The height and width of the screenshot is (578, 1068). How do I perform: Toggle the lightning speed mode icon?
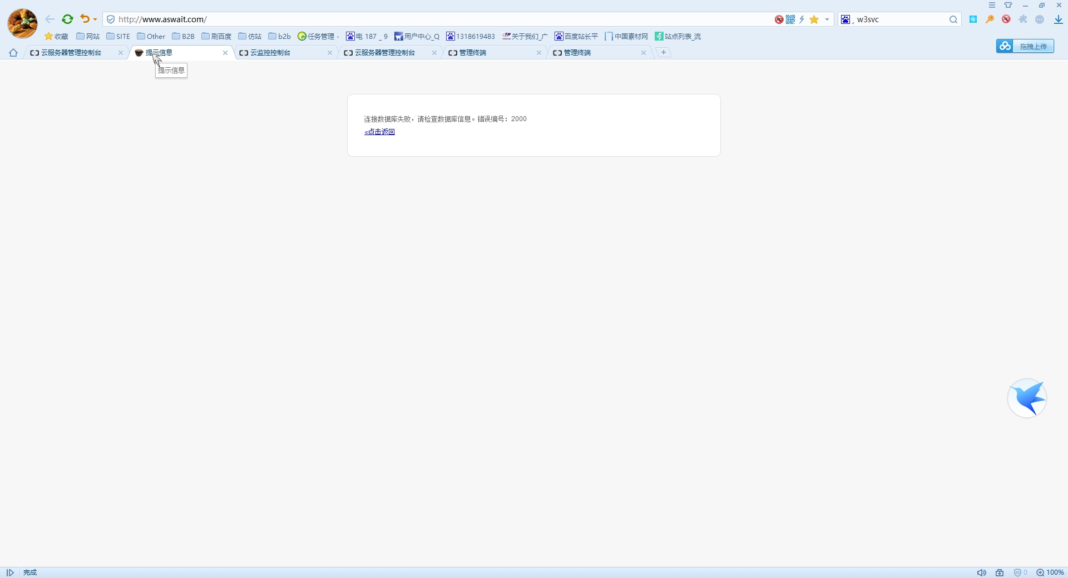click(802, 19)
